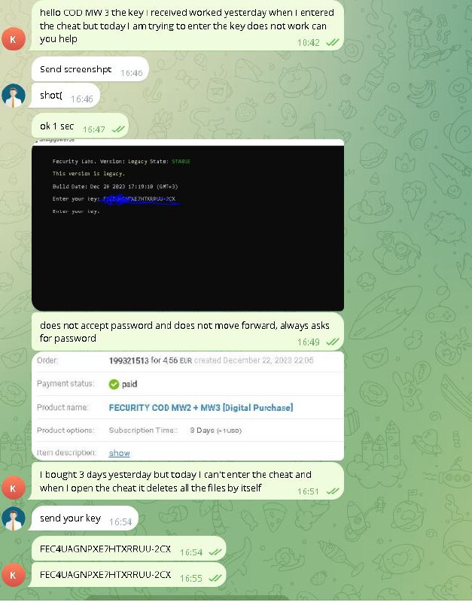
Task: Click the red K avatar beside 'I bought 3 days' message
Action: coord(14,488)
